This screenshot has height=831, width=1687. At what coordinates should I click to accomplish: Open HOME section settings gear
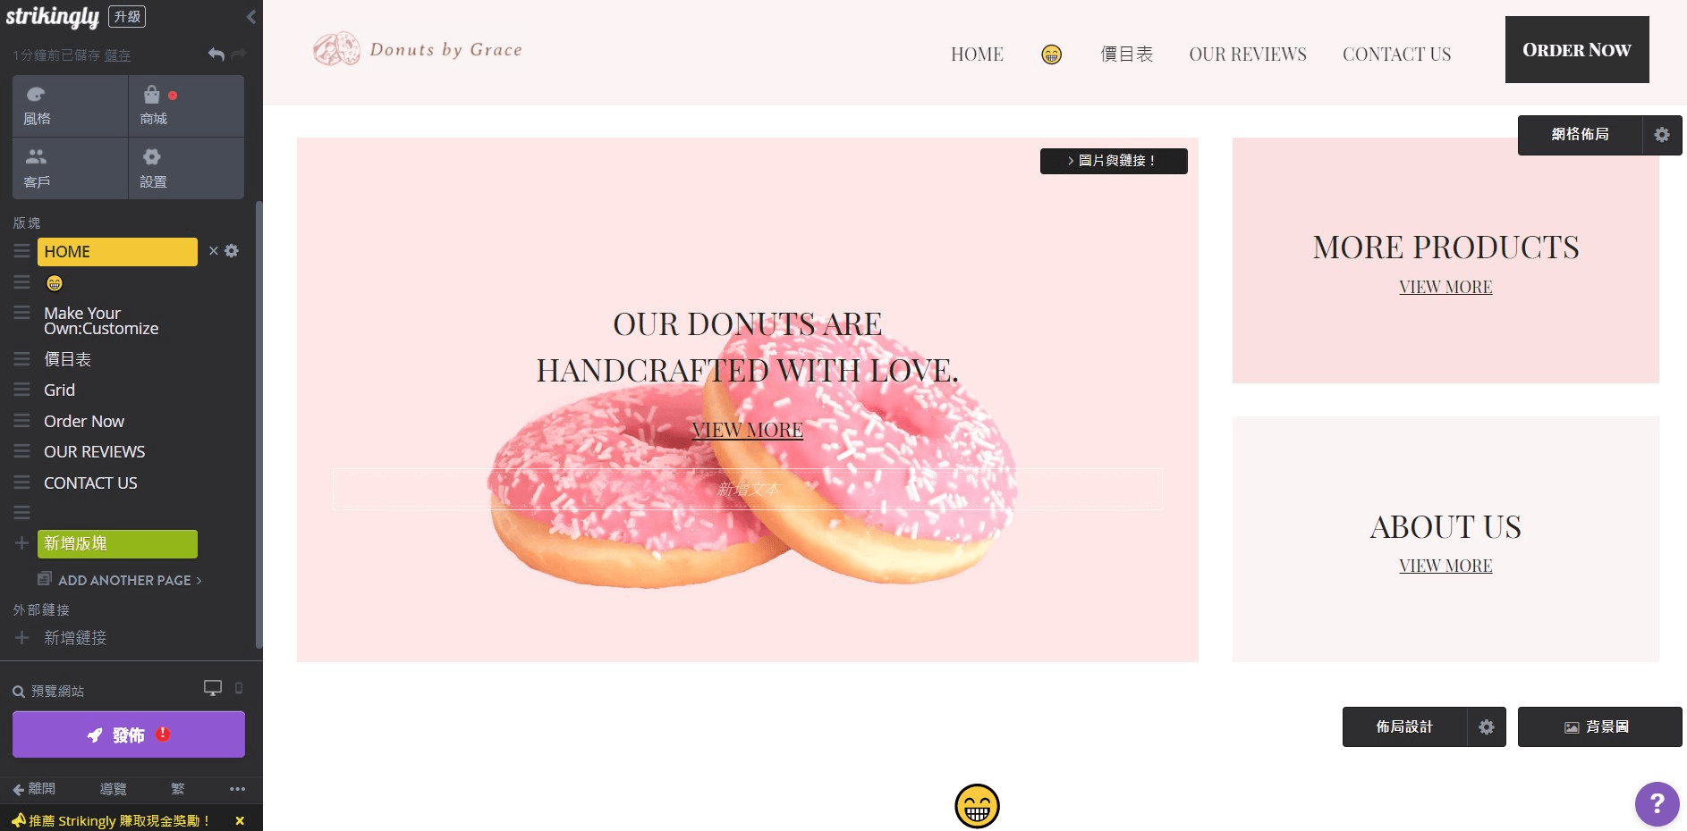(232, 251)
